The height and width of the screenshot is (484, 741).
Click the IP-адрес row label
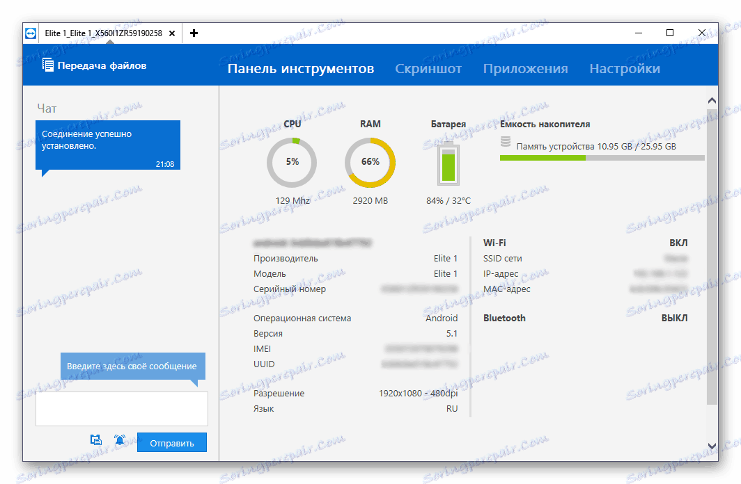(x=501, y=273)
